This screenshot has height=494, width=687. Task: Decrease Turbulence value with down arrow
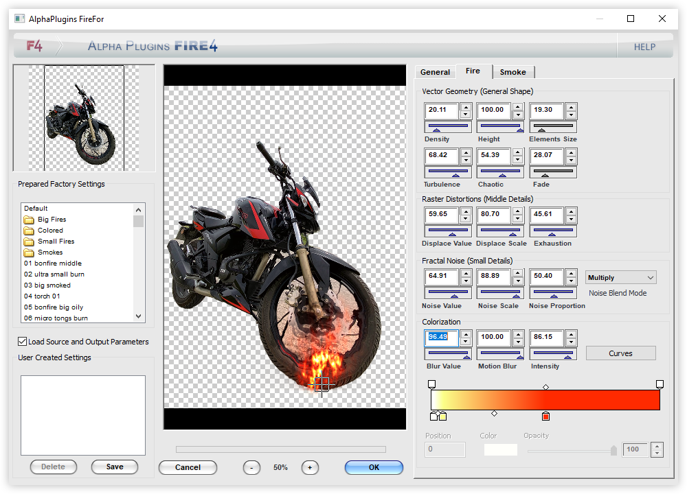pos(466,160)
